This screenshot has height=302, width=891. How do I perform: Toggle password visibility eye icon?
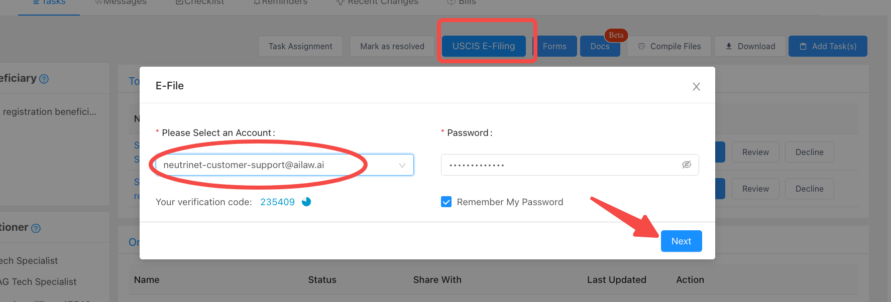(x=687, y=165)
